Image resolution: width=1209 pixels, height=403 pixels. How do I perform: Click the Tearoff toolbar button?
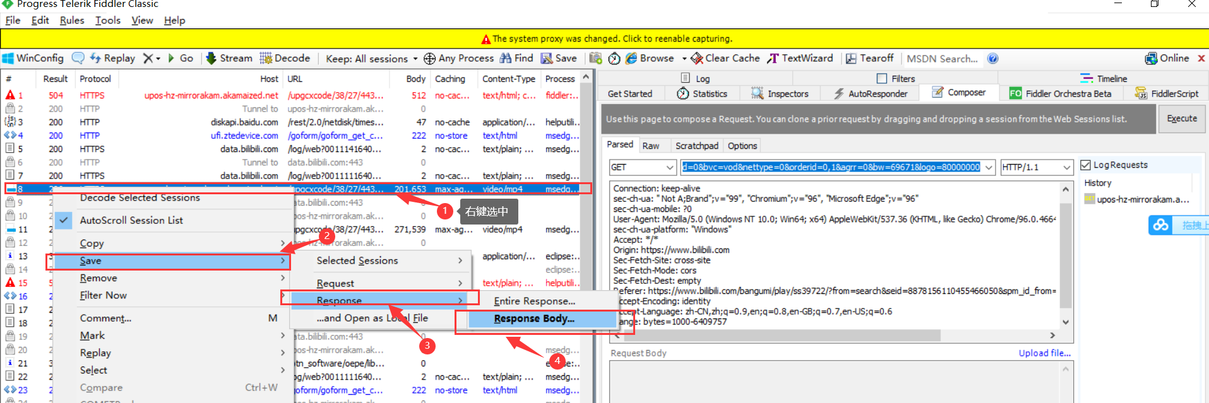pos(869,58)
